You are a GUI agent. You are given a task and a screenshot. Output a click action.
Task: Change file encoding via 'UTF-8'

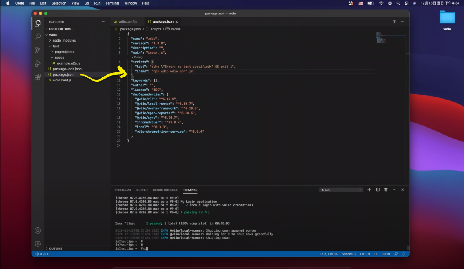[365, 254]
